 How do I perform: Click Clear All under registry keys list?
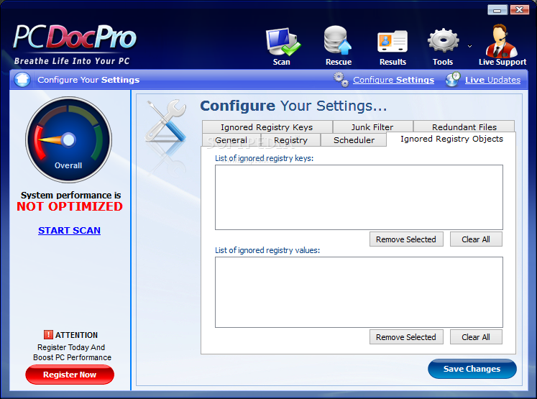476,239
